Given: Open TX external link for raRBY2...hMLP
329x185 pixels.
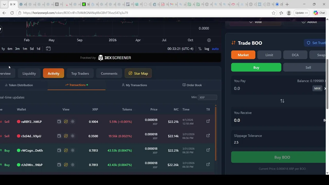Looking at the screenshot, I should tap(208, 121).
